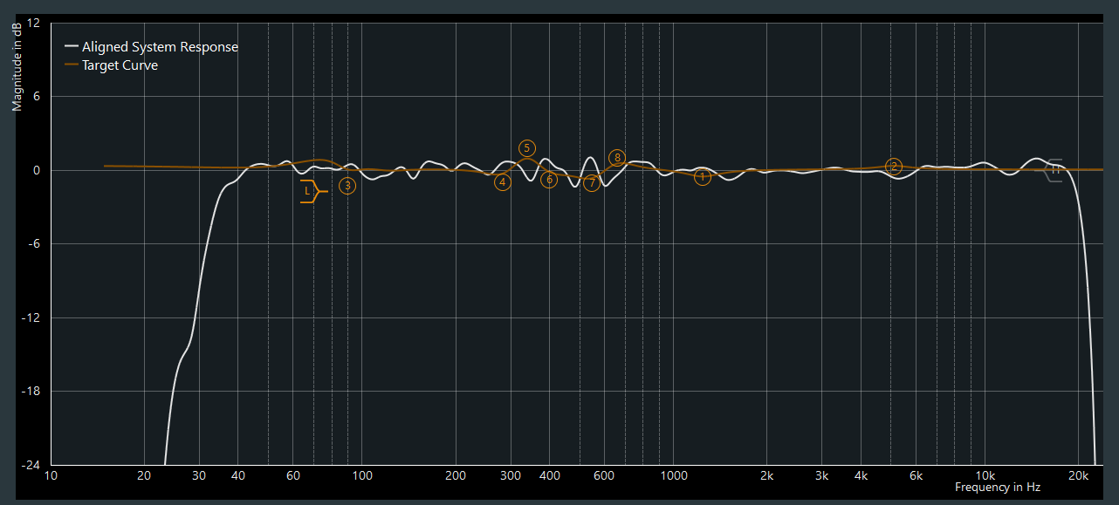Click the 2k frequency axis label

(766, 475)
